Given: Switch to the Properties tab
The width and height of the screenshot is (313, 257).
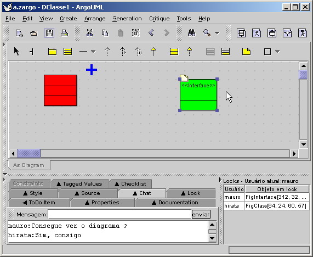Looking at the screenshot, I should (x=103, y=203).
